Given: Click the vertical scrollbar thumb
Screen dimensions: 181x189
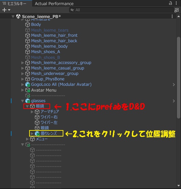Looking at the screenshot, I should pos(179,78).
